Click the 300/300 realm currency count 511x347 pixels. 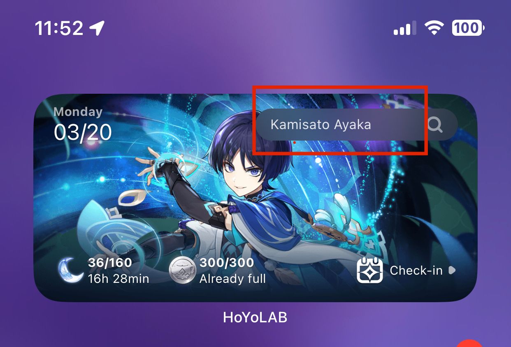pos(227,263)
